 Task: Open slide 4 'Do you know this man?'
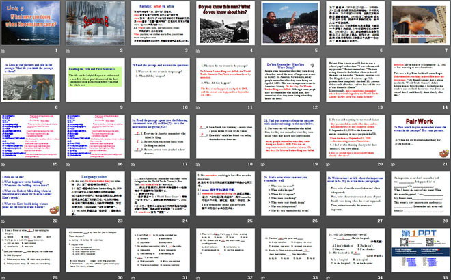(x=225, y=23)
